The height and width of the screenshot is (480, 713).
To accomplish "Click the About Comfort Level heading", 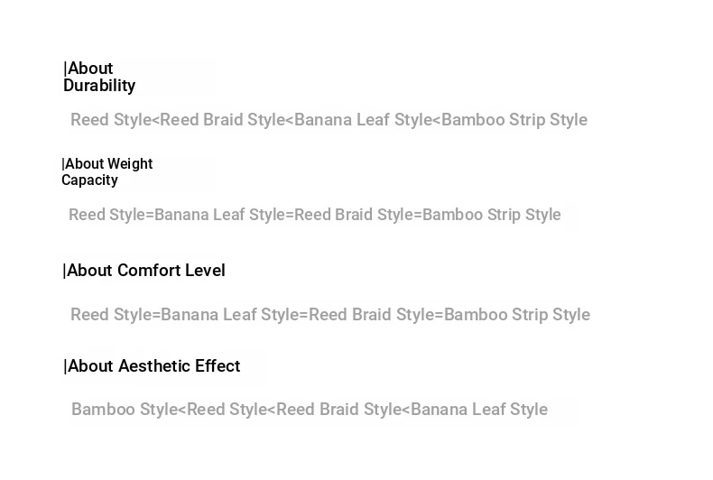I will 144,271.
